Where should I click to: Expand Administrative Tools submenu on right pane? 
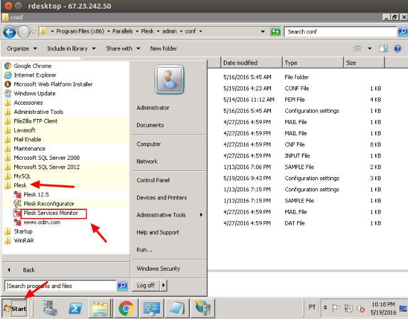(x=169, y=215)
